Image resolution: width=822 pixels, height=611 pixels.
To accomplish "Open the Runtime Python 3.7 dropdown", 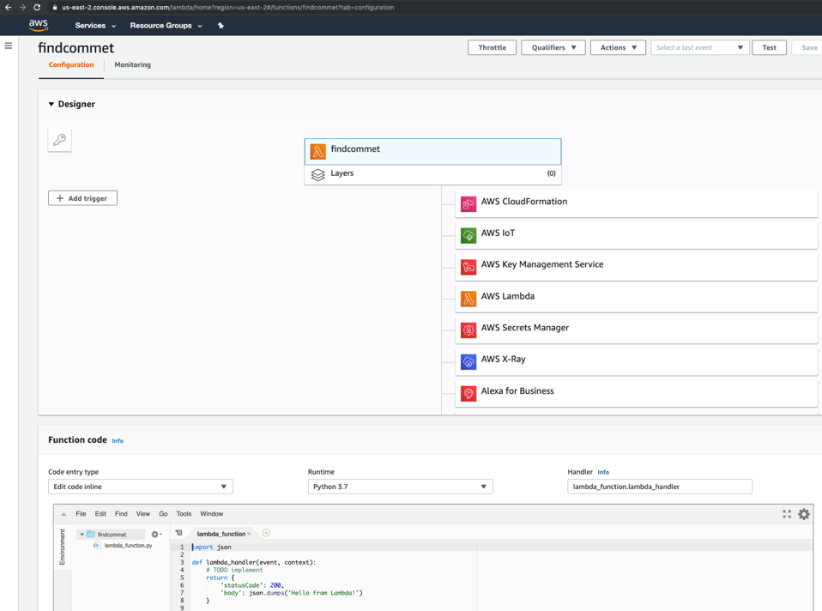I will 400,487.
